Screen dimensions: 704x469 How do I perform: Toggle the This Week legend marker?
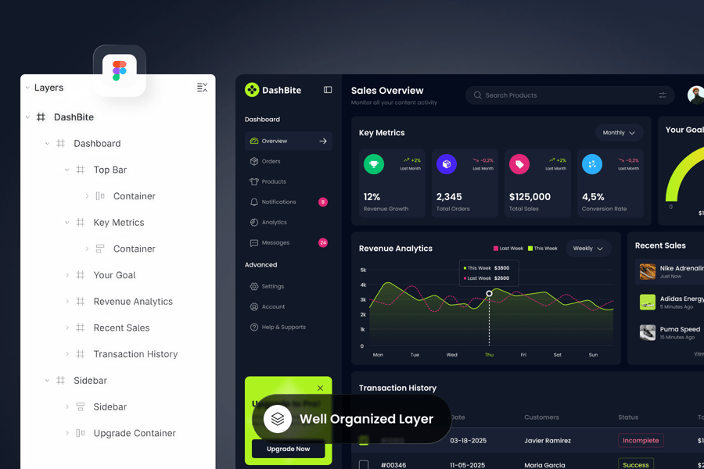[x=530, y=249]
